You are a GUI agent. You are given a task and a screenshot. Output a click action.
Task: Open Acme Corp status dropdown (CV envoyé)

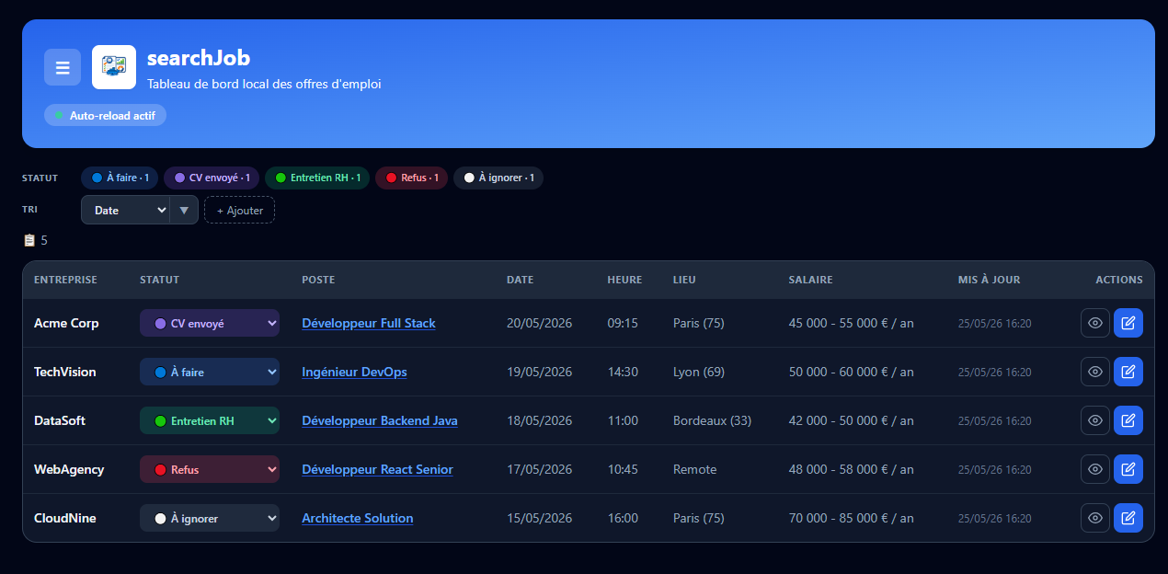pos(210,323)
